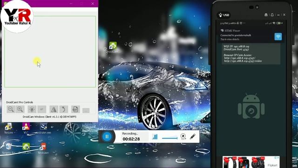Click the audio level bars icon in recorder
Viewport: 298px width, 168px height.
point(155,137)
